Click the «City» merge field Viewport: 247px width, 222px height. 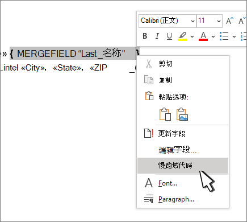tap(32, 68)
